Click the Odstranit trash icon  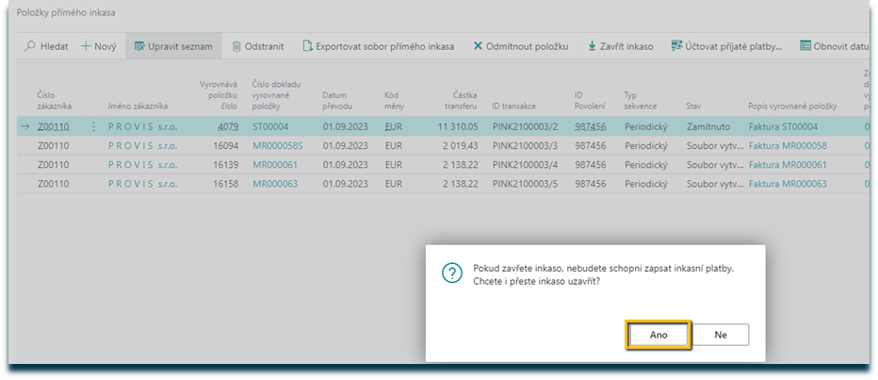(238, 46)
